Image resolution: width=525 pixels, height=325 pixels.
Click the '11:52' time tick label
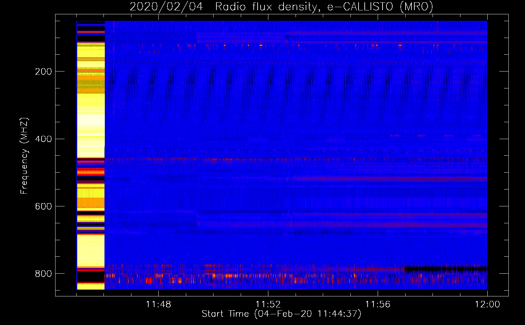coord(268,305)
